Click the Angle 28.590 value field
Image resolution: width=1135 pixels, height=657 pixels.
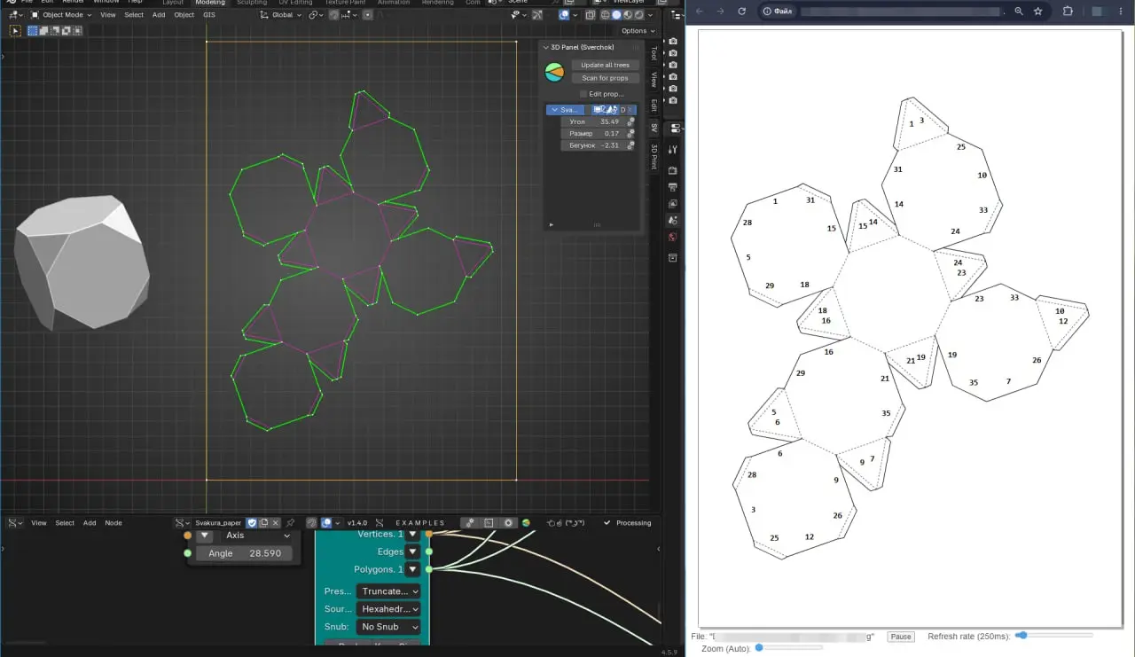(x=244, y=553)
